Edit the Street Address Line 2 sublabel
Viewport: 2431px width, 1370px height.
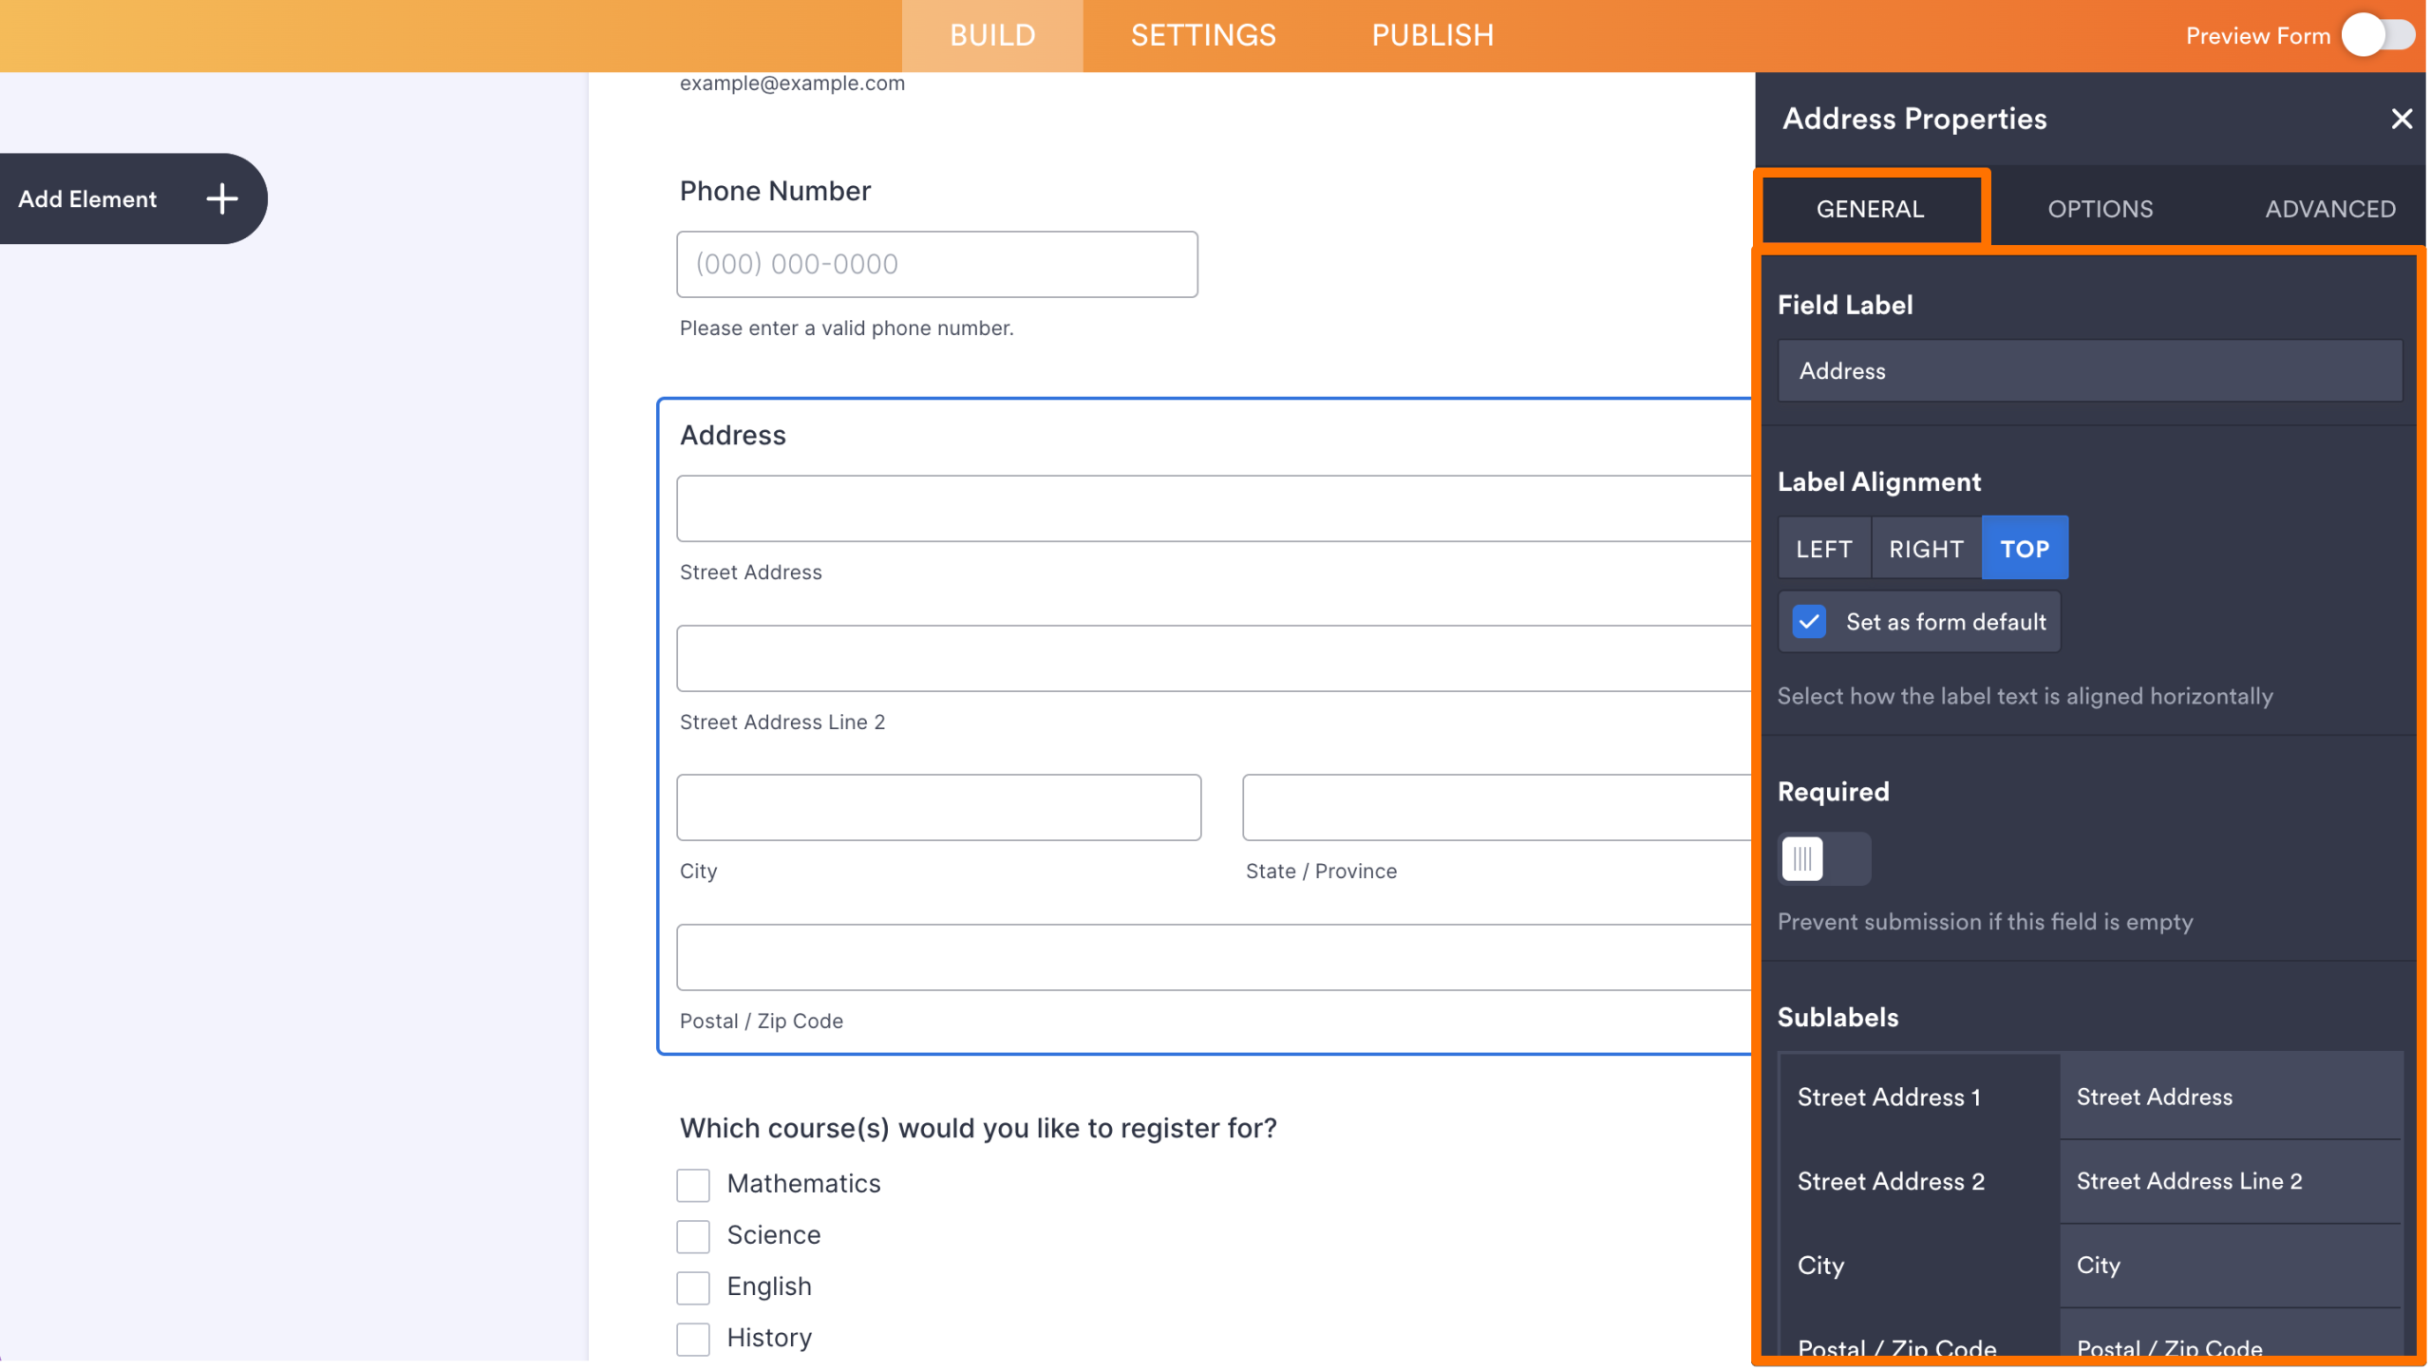tap(2232, 1181)
